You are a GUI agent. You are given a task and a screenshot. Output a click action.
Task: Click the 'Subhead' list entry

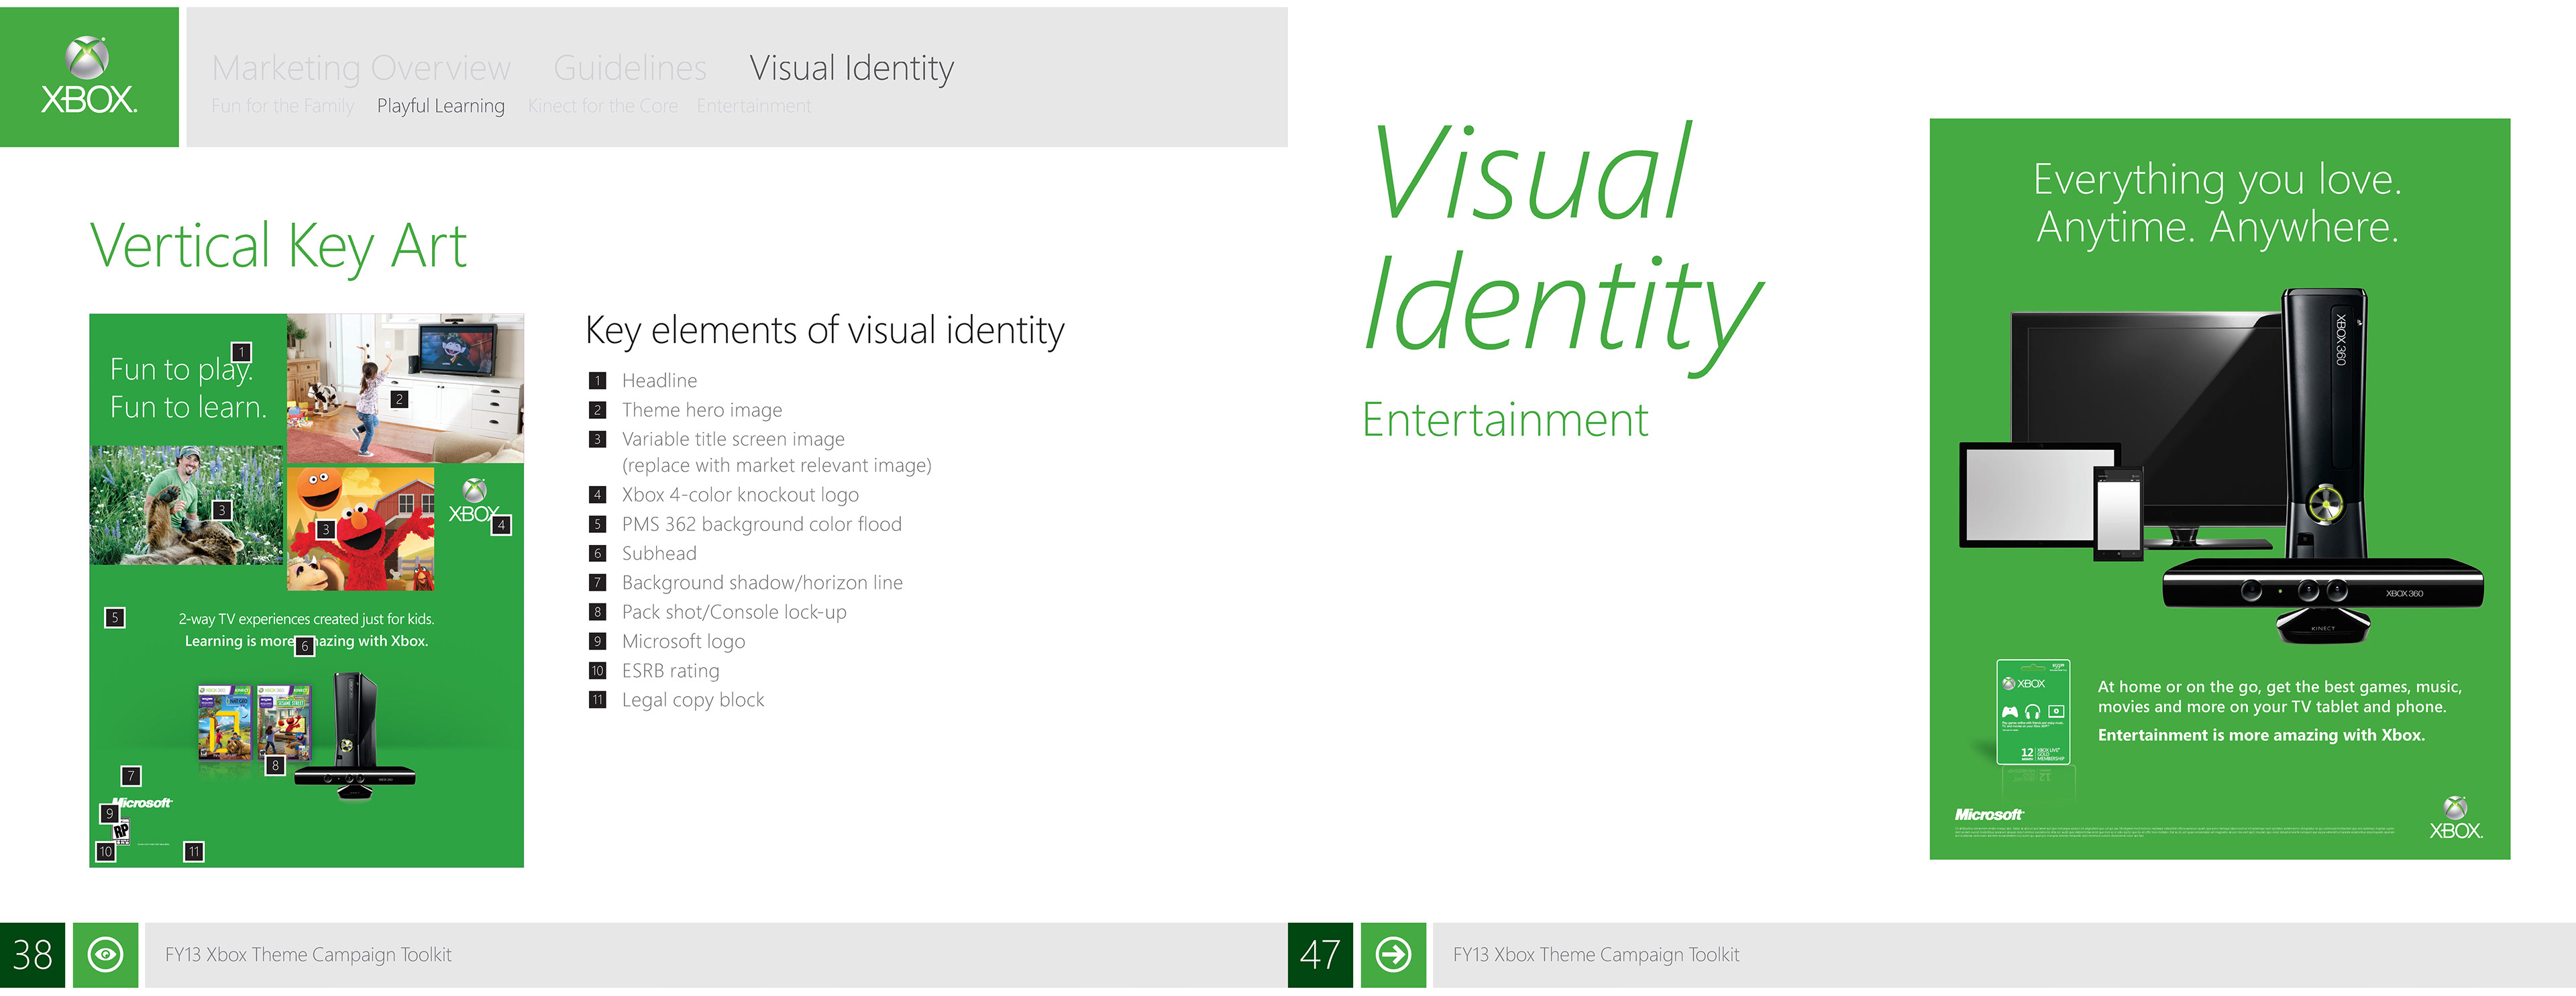(x=659, y=553)
